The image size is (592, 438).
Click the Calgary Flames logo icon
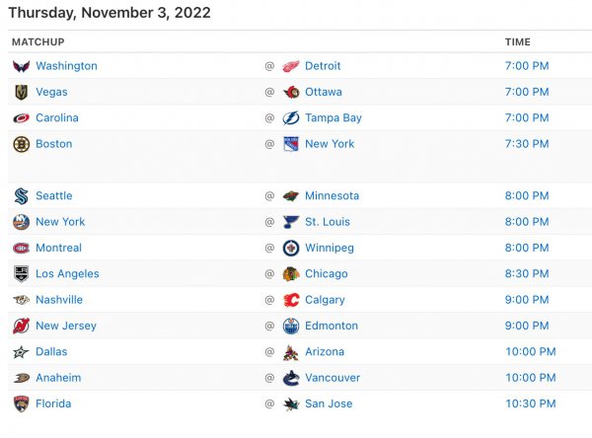[x=290, y=300]
